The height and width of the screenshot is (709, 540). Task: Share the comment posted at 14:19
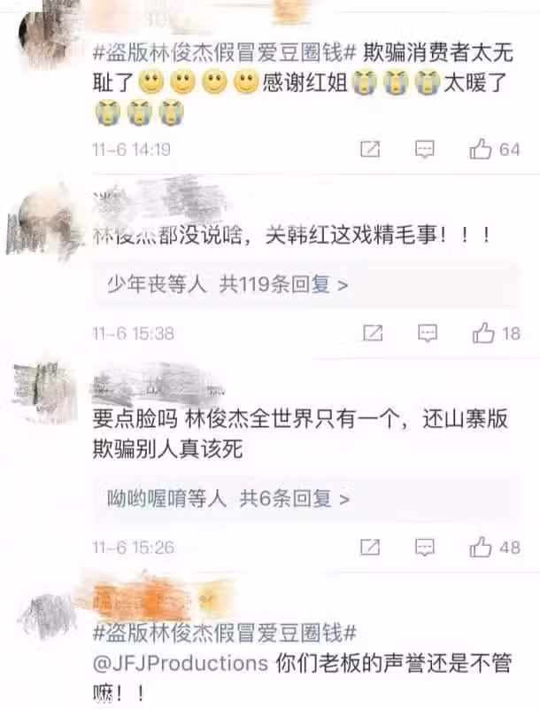(370, 149)
